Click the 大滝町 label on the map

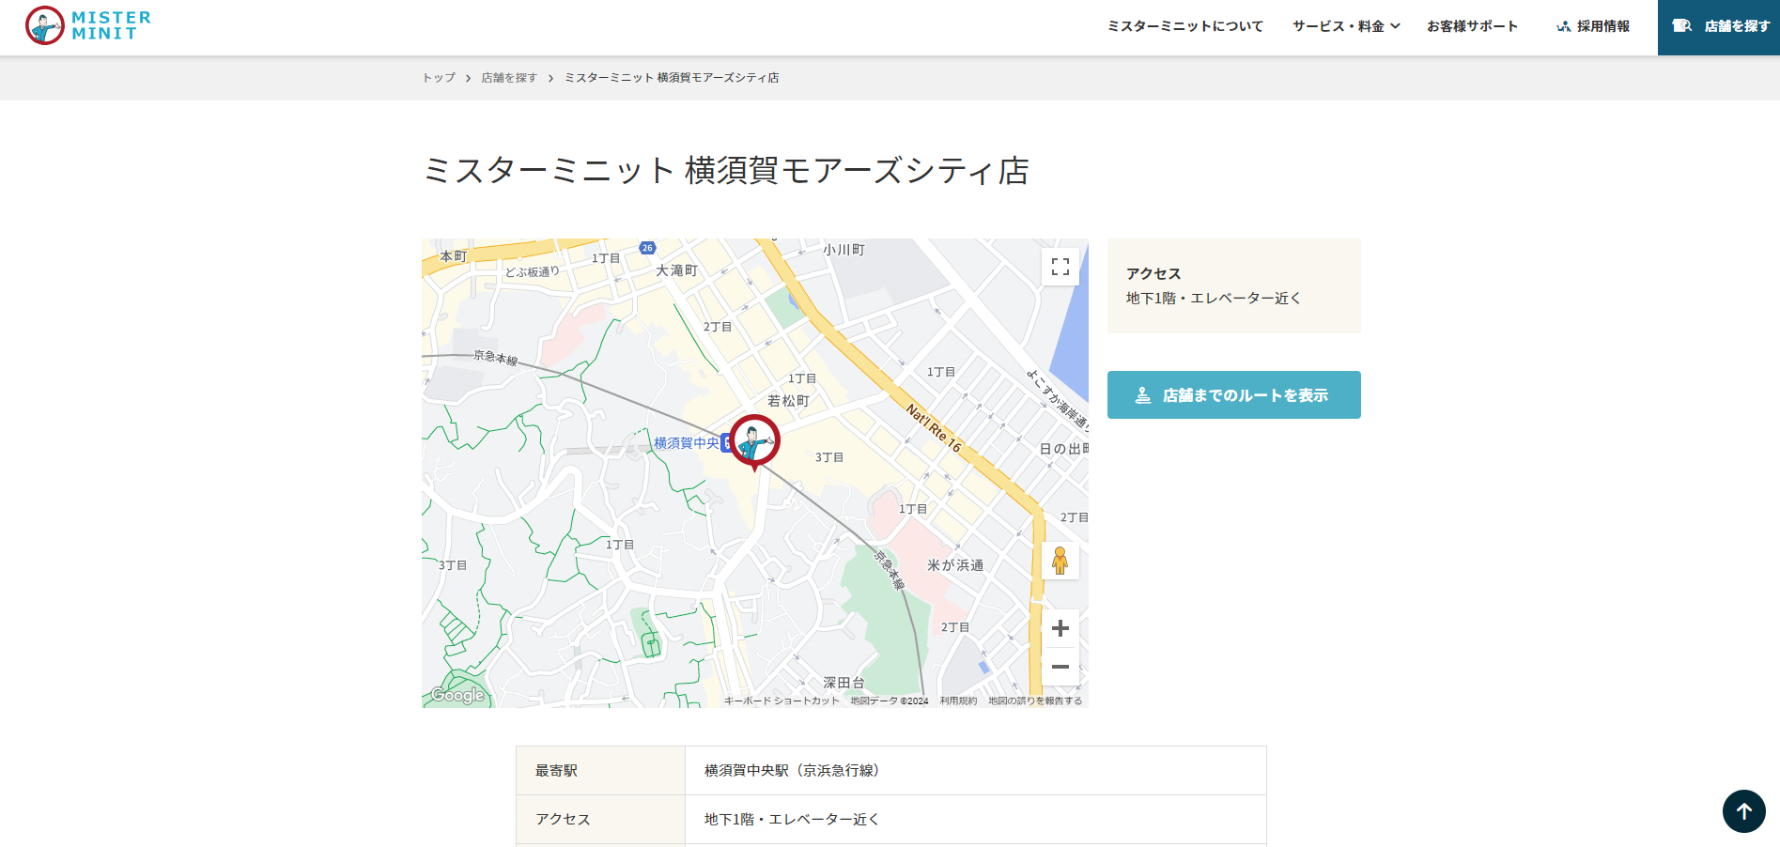676,270
